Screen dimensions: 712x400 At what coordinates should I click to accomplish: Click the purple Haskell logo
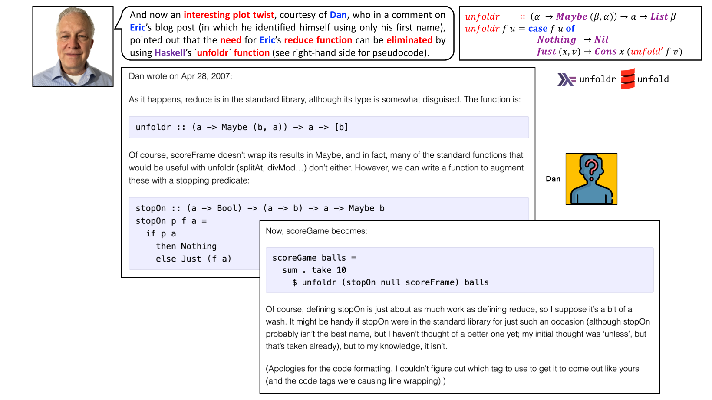point(567,79)
